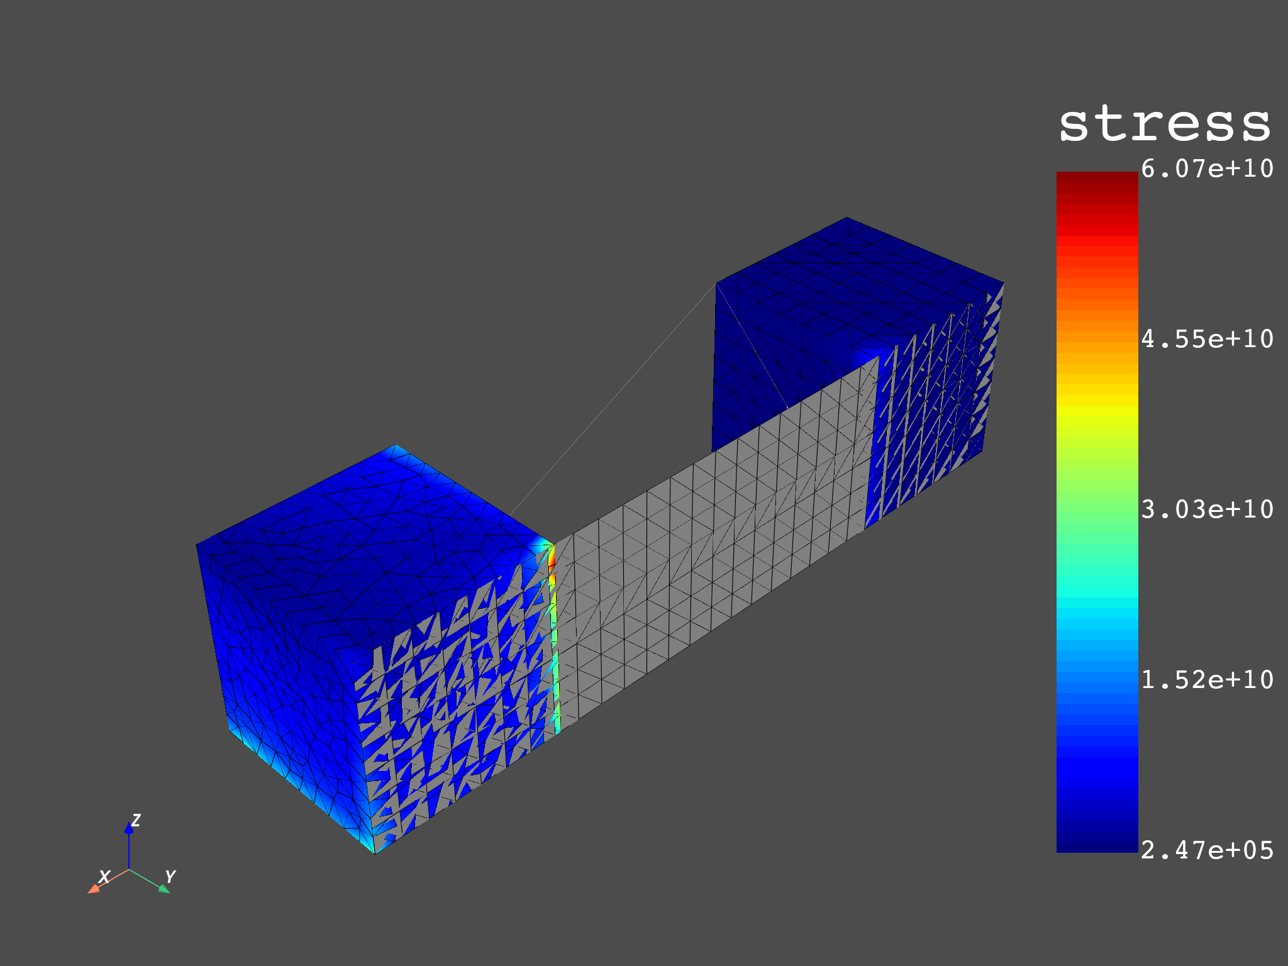This screenshot has height=966, width=1288.
Task: Click the 4.55e+10 scale label
Action: pyautogui.click(x=1207, y=339)
